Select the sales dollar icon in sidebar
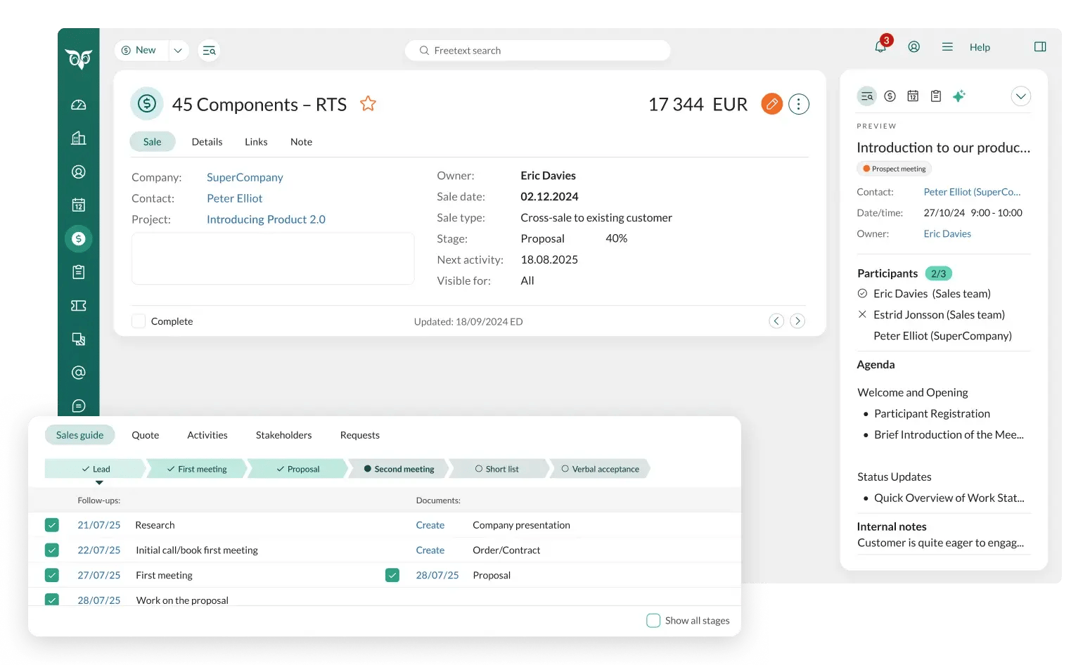The height and width of the screenshot is (665, 1090). [79, 238]
